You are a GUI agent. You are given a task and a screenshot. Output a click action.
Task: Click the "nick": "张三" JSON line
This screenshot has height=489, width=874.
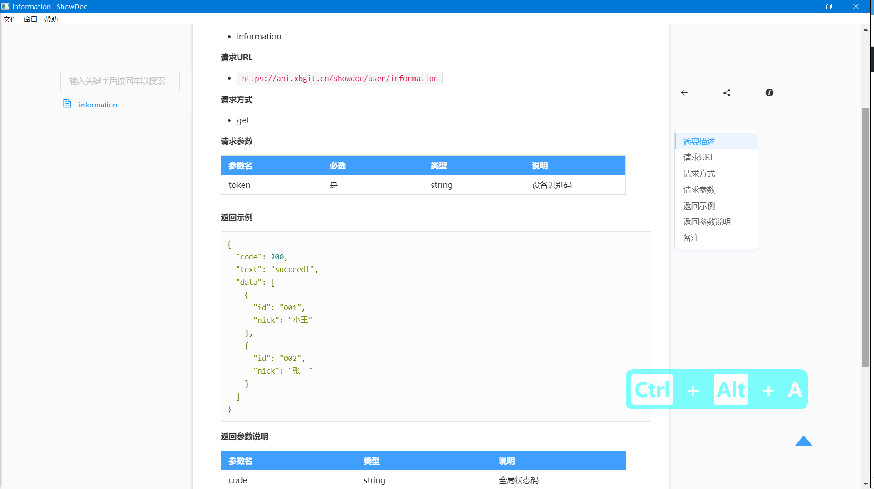tap(283, 371)
